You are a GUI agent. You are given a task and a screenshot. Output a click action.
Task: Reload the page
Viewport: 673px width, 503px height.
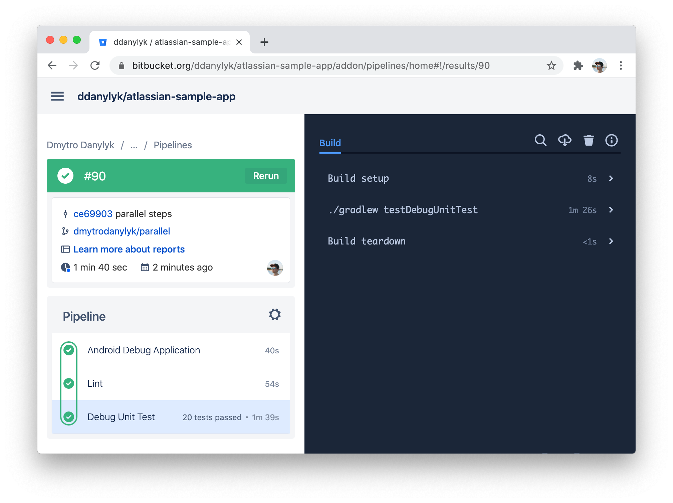[95, 65]
